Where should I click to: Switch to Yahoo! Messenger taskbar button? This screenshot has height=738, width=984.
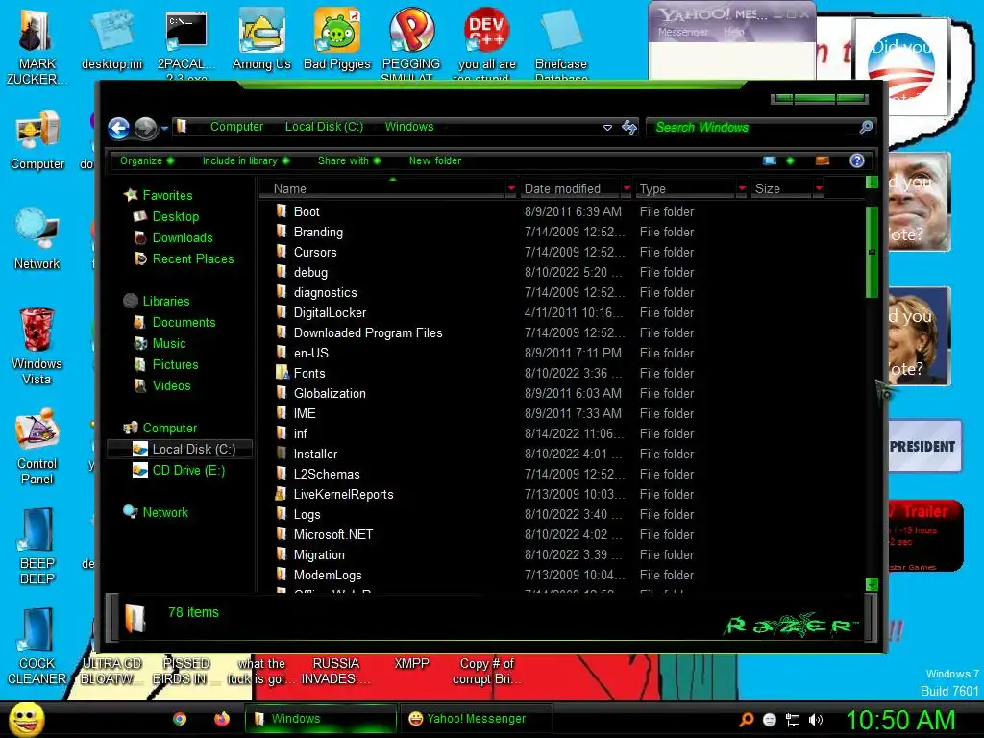(x=476, y=719)
